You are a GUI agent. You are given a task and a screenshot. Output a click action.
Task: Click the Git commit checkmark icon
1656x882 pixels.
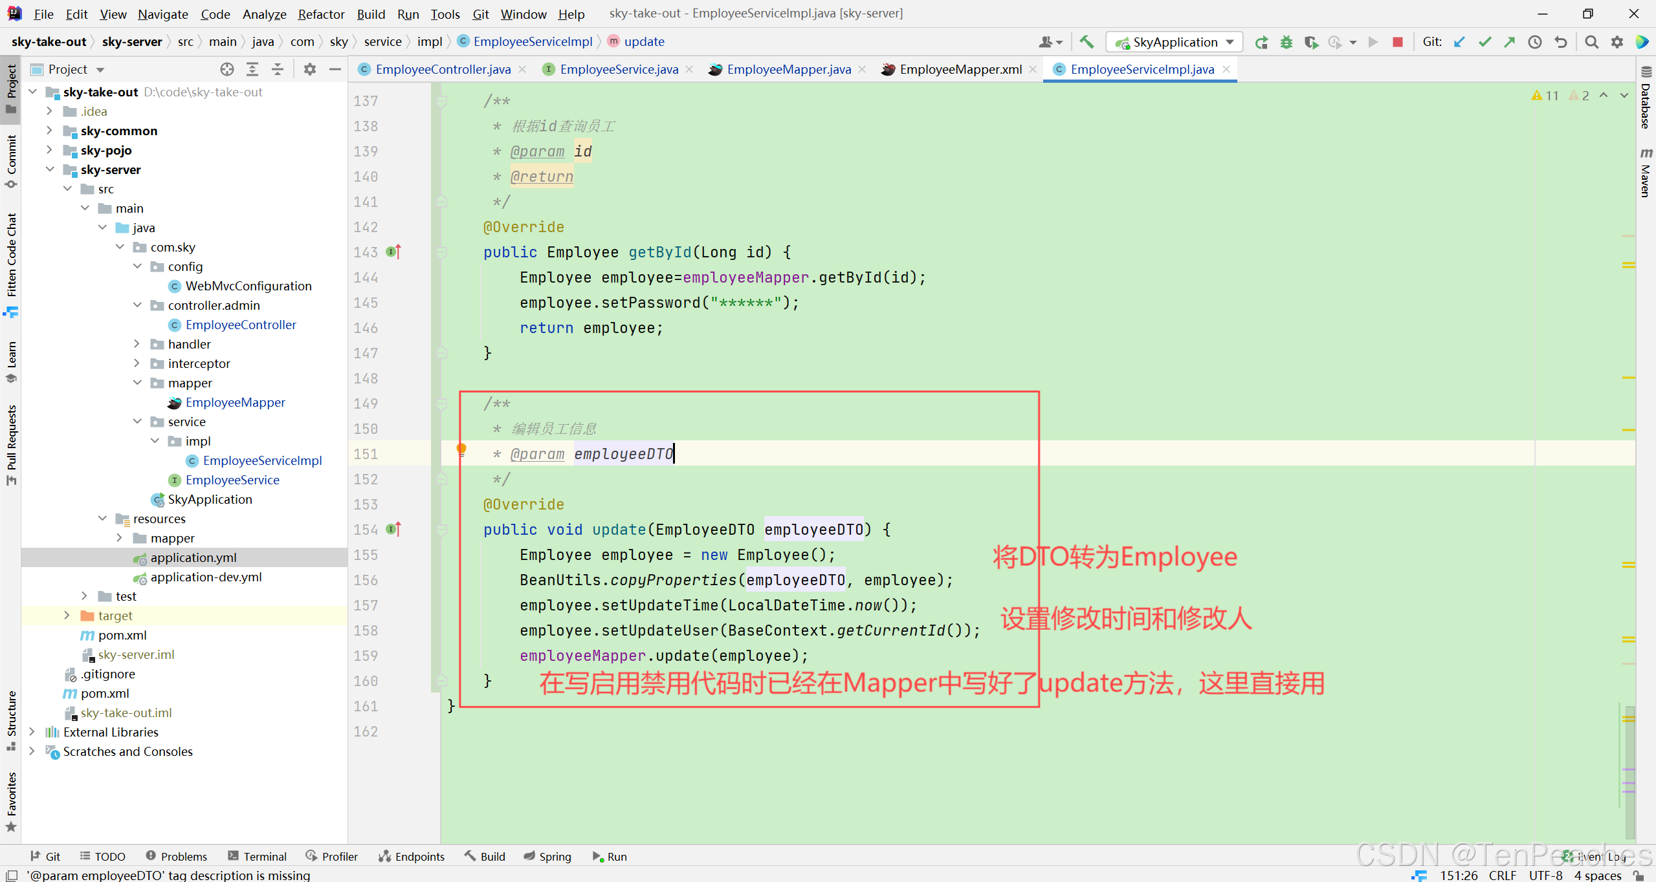point(1485,42)
